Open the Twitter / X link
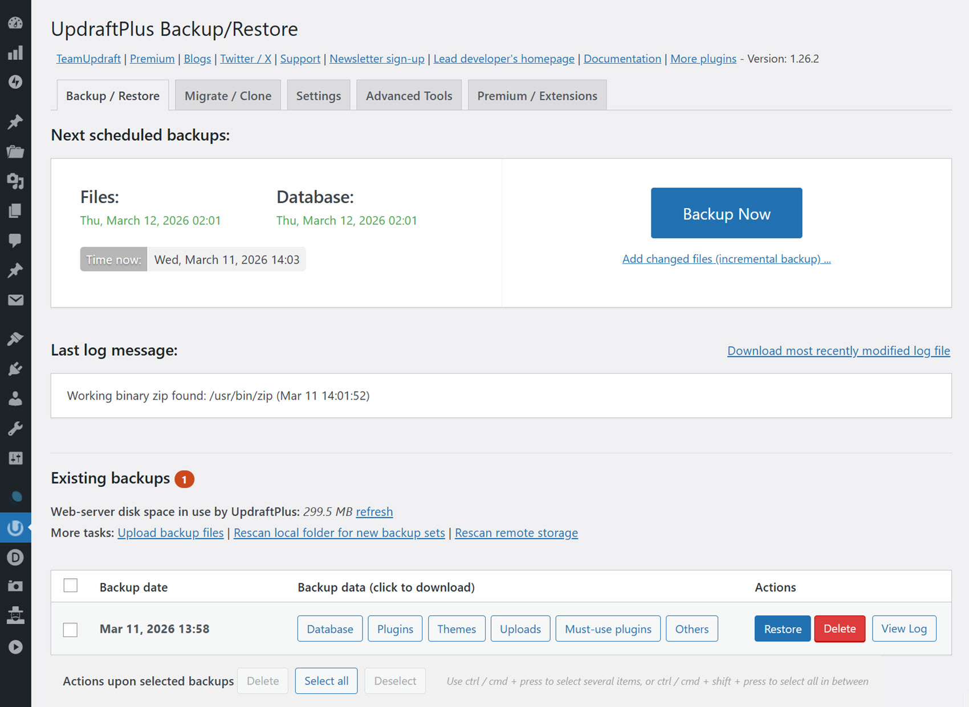The width and height of the screenshot is (969, 707). click(x=246, y=59)
